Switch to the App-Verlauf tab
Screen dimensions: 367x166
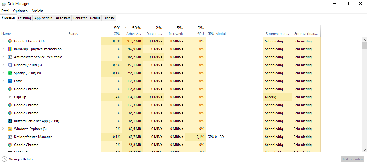(43, 18)
